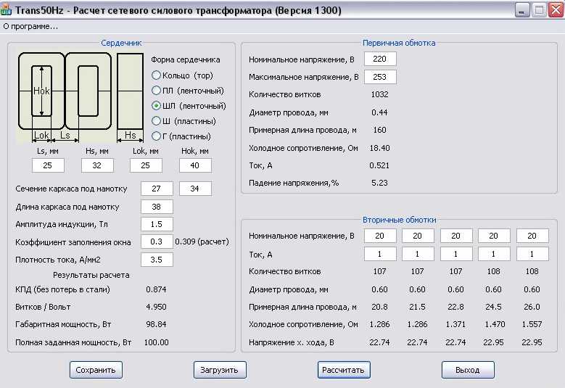Click the core shape diagram image

pos(81,97)
